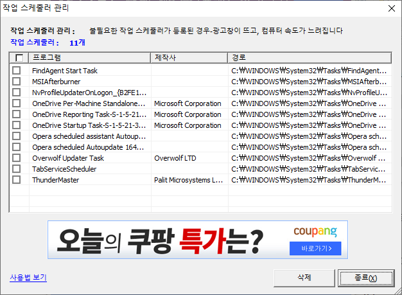Click the 종료(X) button
This screenshot has width=402, height=295.
[x=366, y=278]
